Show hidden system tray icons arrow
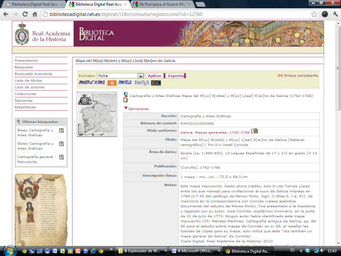 pyautogui.click(x=301, y=251)
